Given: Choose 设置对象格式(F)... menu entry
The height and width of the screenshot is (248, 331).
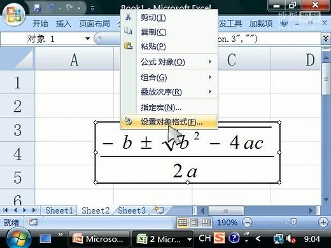Looking at the screenshot, I should (169, 122).
